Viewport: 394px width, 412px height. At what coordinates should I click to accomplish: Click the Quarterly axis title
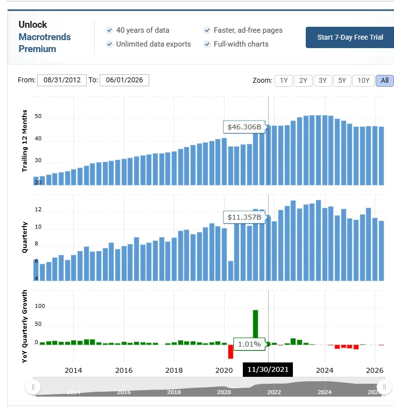24,237
